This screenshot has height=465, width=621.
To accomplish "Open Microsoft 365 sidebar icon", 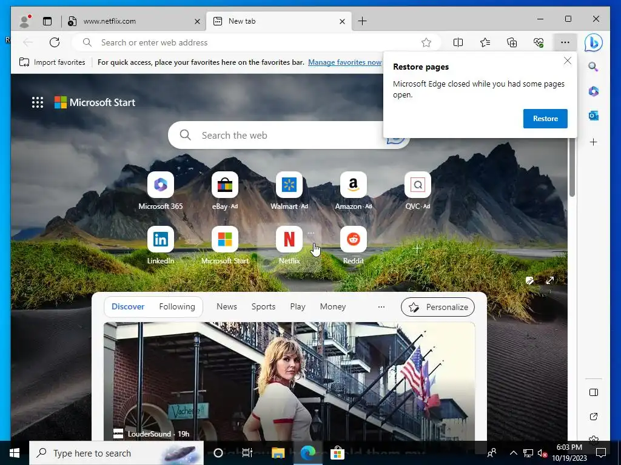I will coord(593,91).
